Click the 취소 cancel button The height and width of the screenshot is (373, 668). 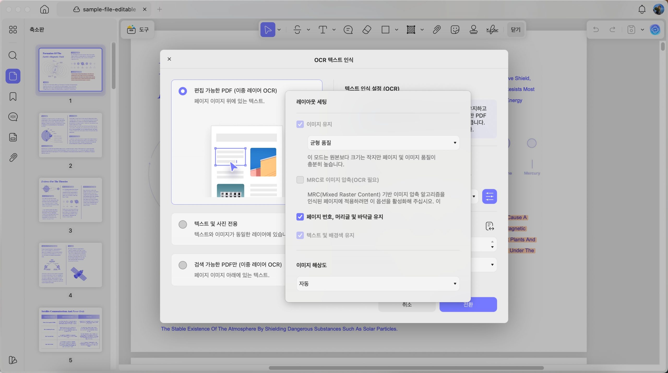(x=407, y=305)
